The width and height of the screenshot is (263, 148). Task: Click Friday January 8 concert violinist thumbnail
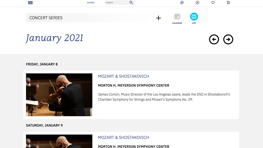(59, 95)
